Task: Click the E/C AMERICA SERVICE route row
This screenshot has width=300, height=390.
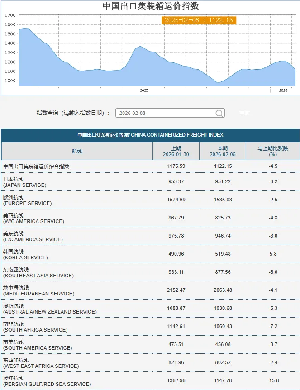Action: click(151, 236)
